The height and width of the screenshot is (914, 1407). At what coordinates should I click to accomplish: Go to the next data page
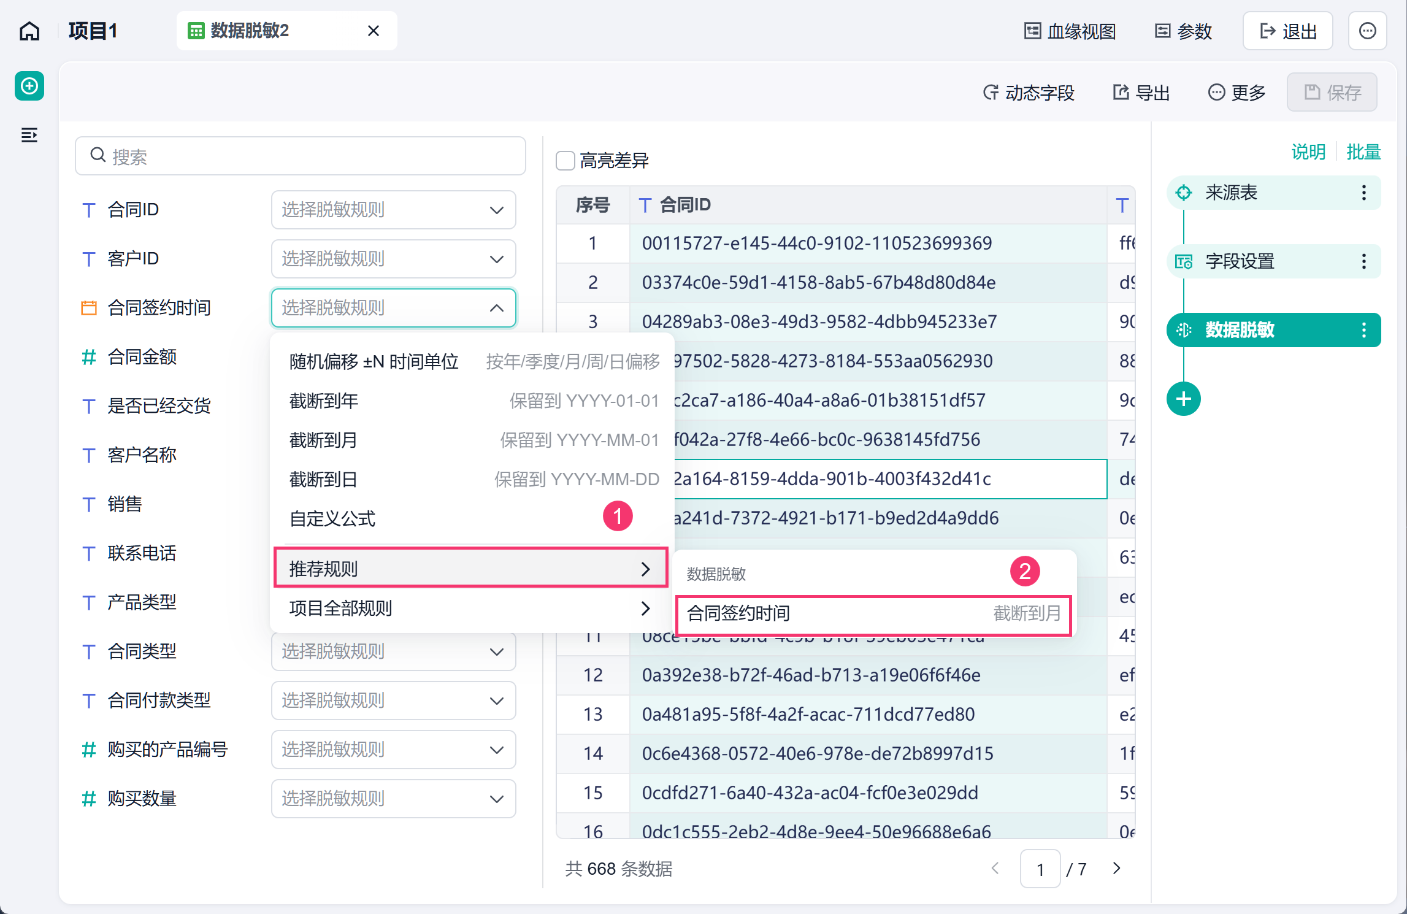[1116, 869]
